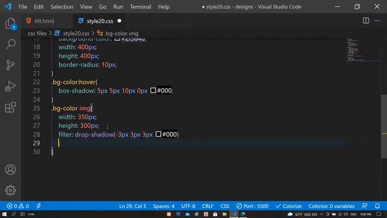Open the Selection menu

(62, 7)
